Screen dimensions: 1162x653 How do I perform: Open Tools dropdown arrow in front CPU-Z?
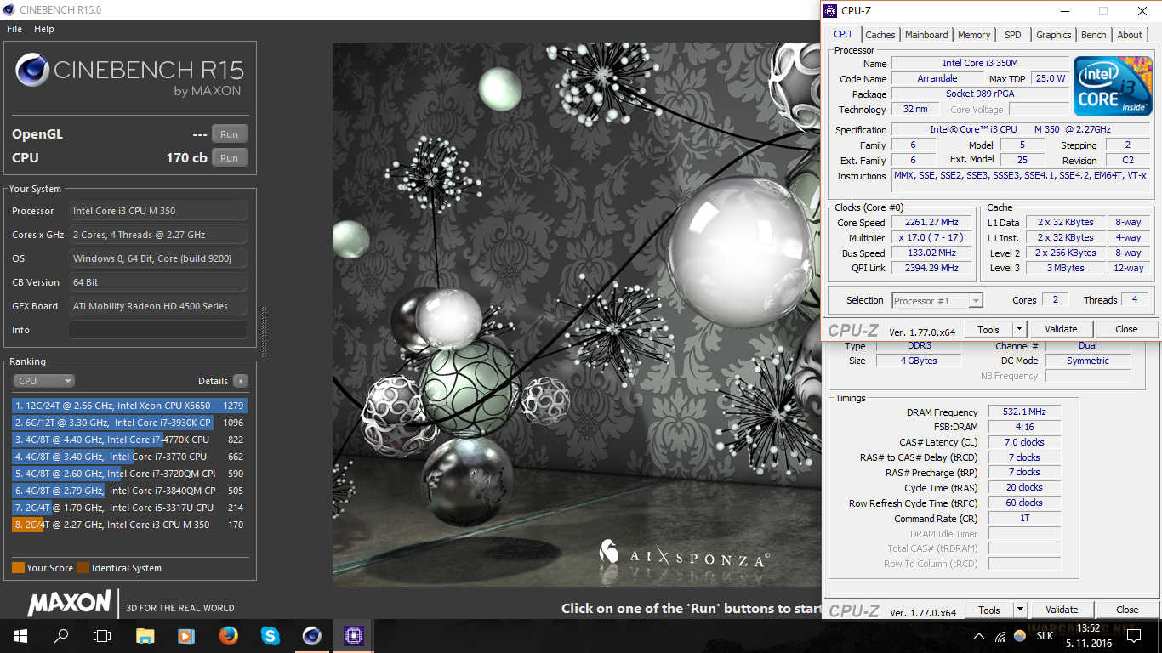[1020, 329]
